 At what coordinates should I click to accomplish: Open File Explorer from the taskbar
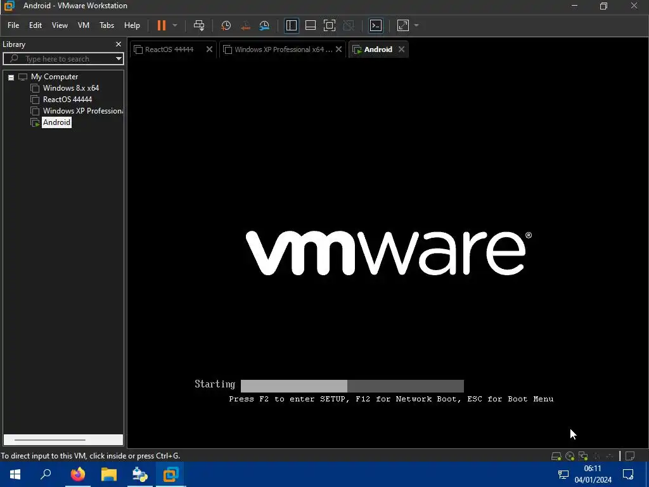(x=109, y=474)
